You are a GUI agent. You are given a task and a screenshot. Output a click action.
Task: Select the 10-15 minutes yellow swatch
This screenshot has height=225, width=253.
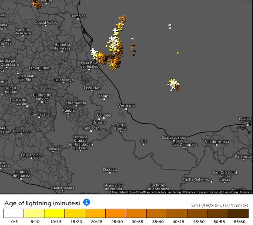click(54, 213)
